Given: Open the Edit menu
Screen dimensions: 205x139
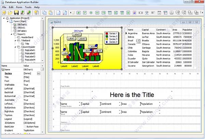Looking at the screenshot, I should tap(11, 7).
